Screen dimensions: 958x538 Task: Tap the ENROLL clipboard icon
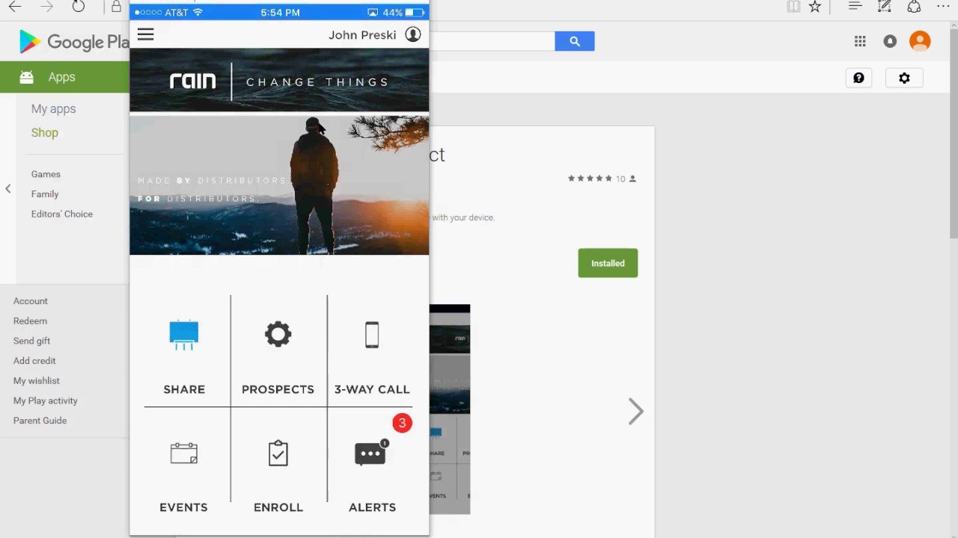[x=278, y=453]
